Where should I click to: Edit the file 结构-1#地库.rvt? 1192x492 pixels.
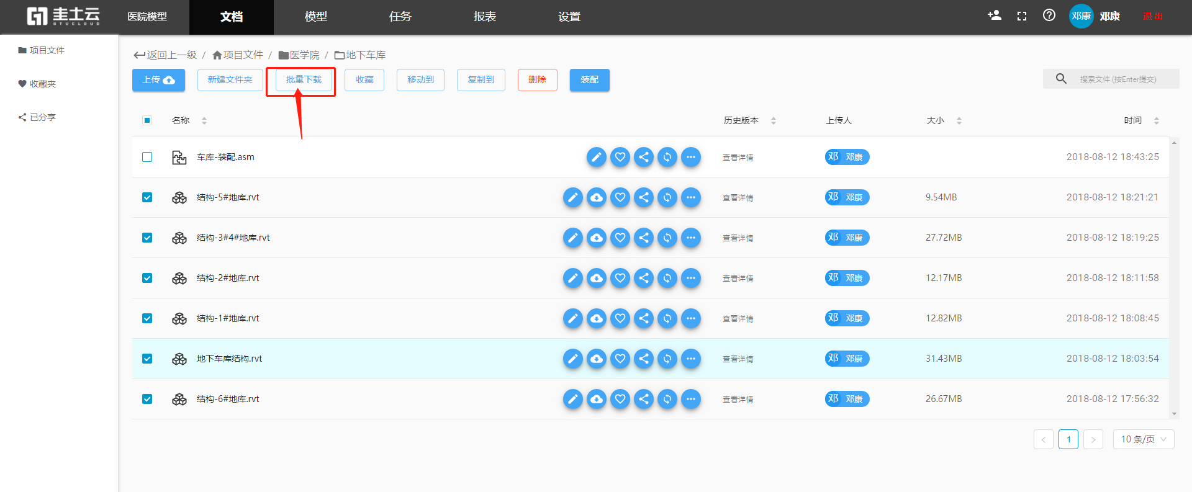coord(573,318)
